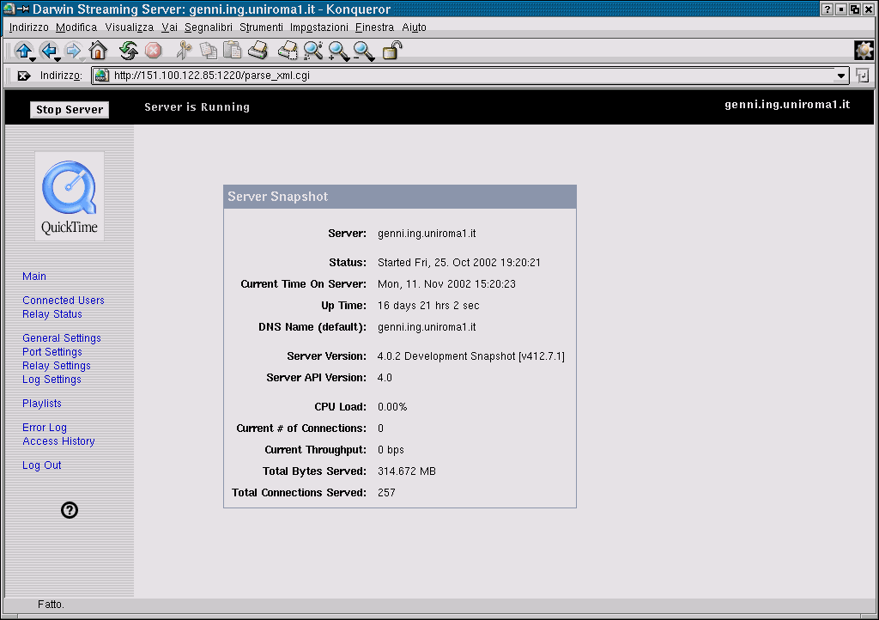Open the Strumenti menu

(x=261, y=27)
